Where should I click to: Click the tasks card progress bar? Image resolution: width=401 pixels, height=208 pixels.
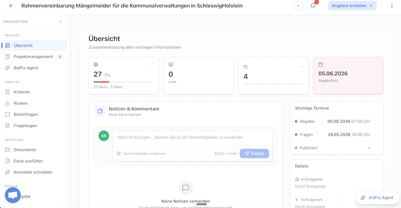[273, 84]
